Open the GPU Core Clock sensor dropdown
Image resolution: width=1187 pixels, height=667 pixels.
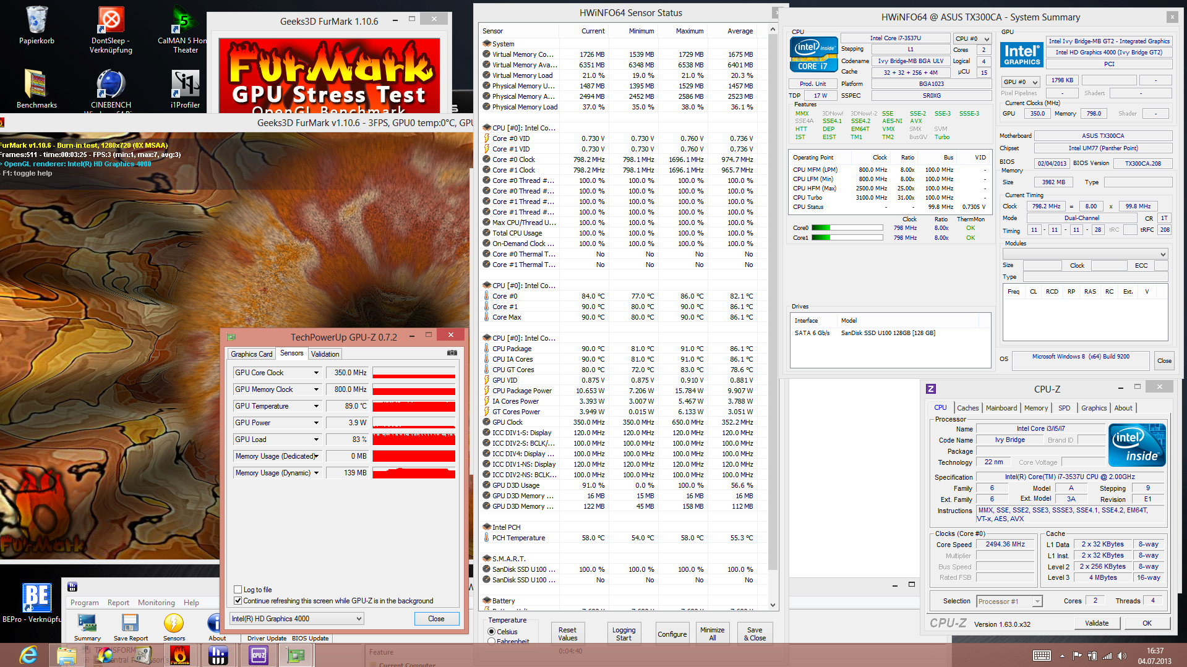tap(316, 373)
